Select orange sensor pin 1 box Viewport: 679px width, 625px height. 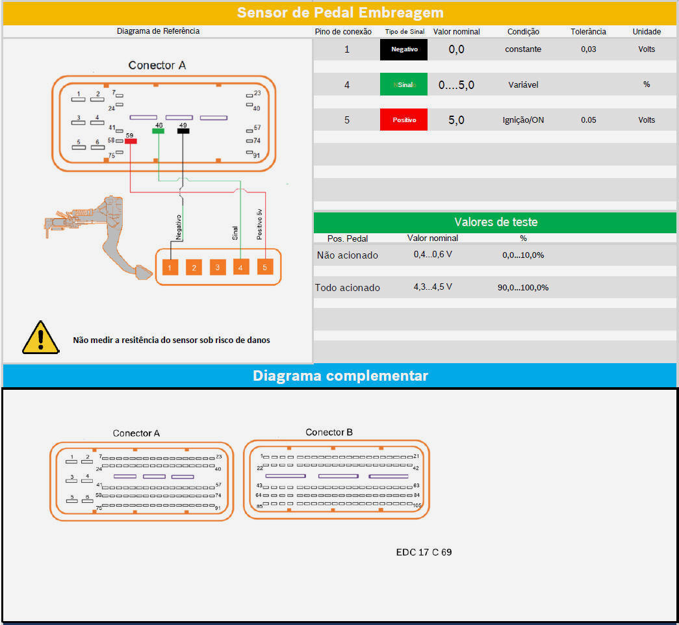click(170, 267)
